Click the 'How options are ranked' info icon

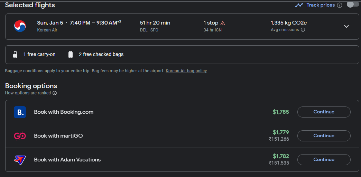pyautogui.click(x=55, y=93)
